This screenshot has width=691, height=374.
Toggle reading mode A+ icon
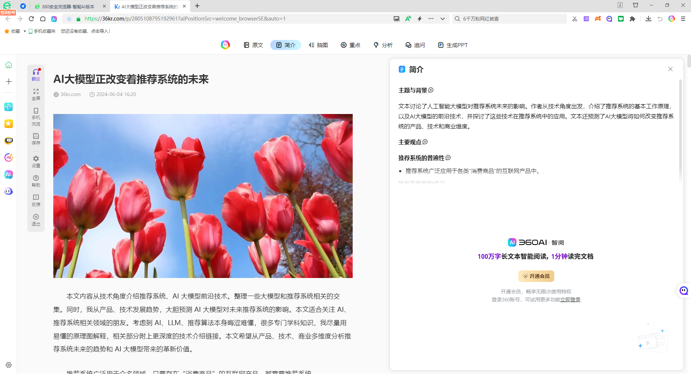coord(408,19)
